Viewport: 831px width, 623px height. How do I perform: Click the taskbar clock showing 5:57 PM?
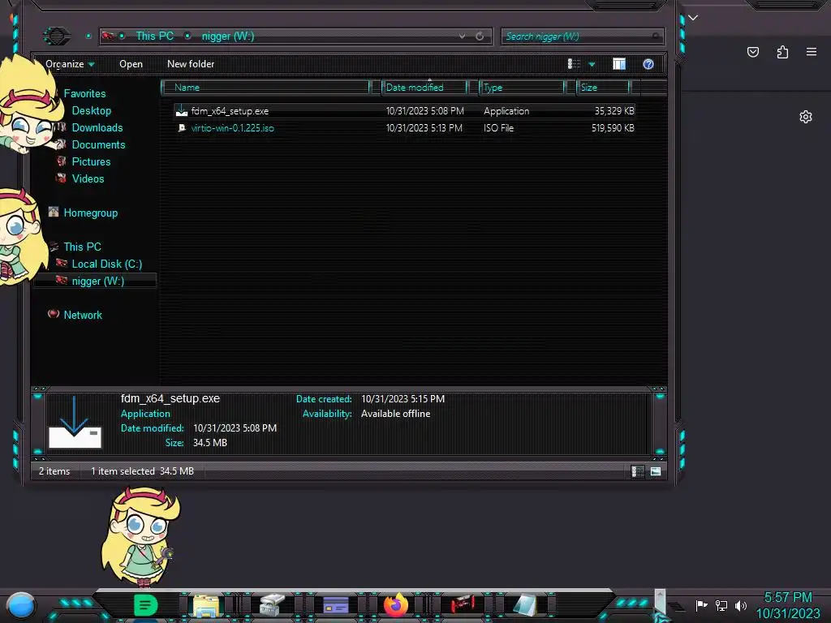(788, 605)
